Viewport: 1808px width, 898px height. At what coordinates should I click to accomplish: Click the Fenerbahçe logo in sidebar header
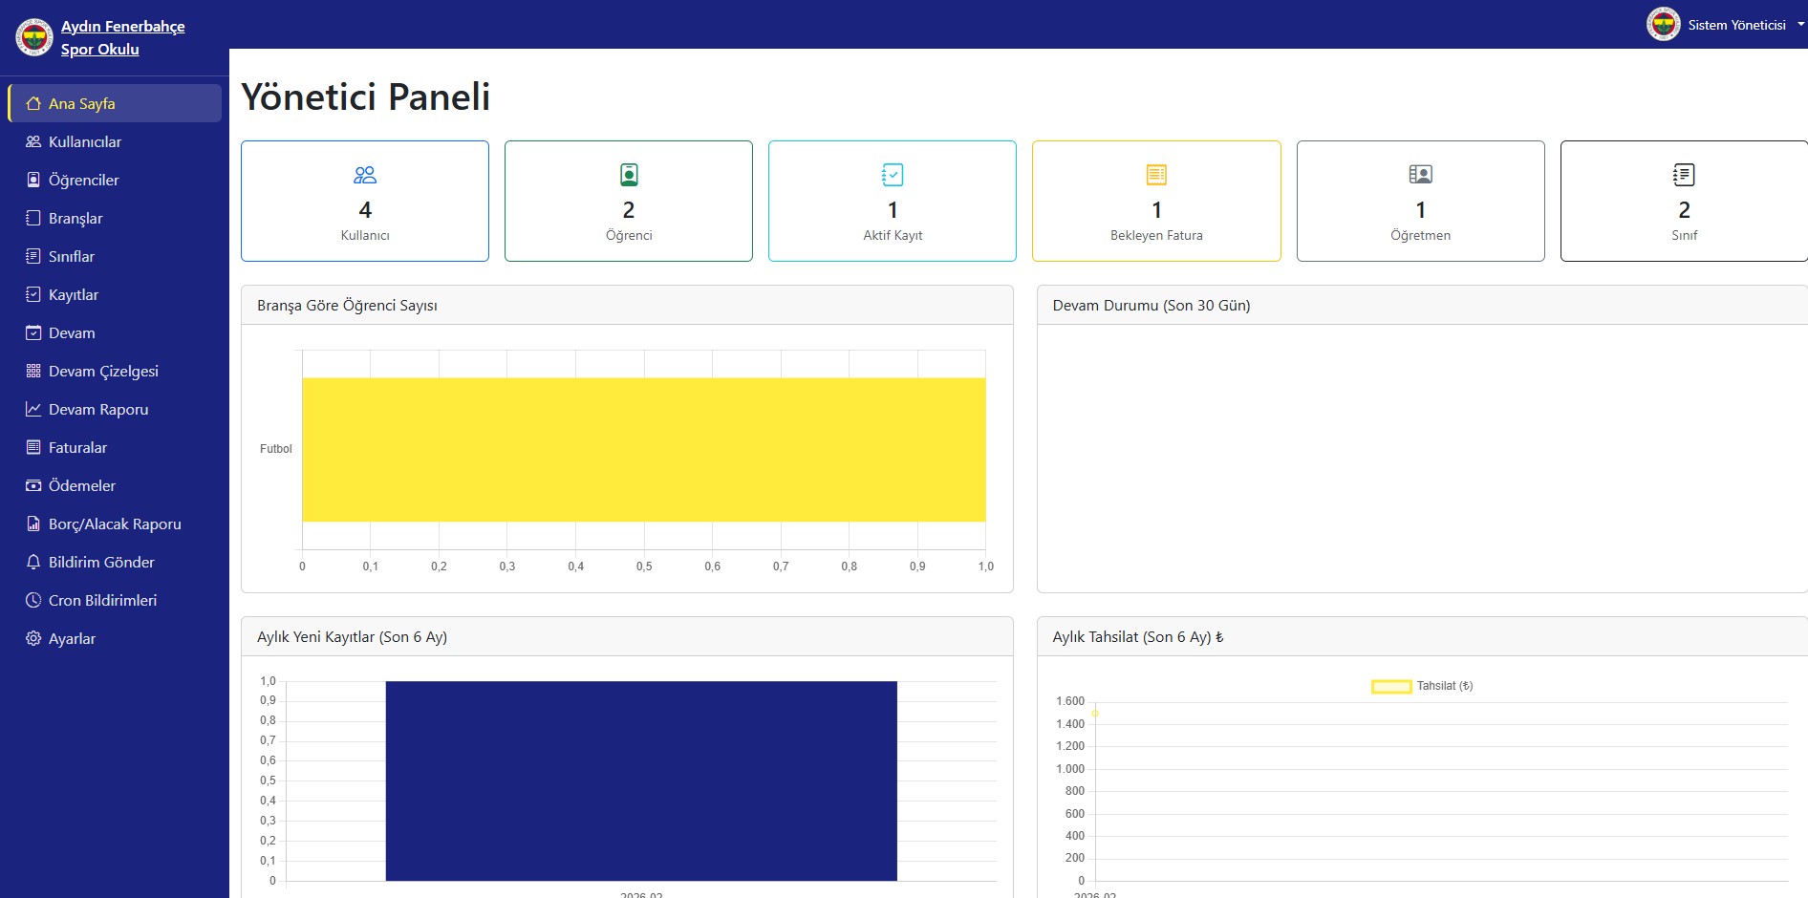point(34,37)
